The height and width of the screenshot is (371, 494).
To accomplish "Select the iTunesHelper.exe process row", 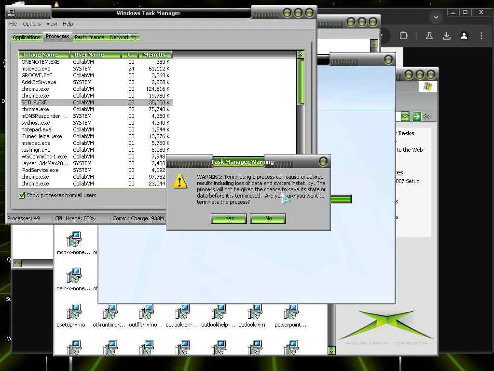I will click(95, 136).
